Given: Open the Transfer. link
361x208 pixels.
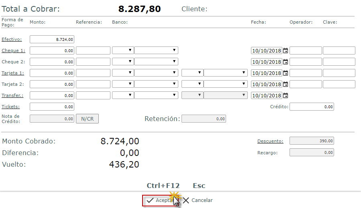Looking at the screenshot, I should (12, 95).
